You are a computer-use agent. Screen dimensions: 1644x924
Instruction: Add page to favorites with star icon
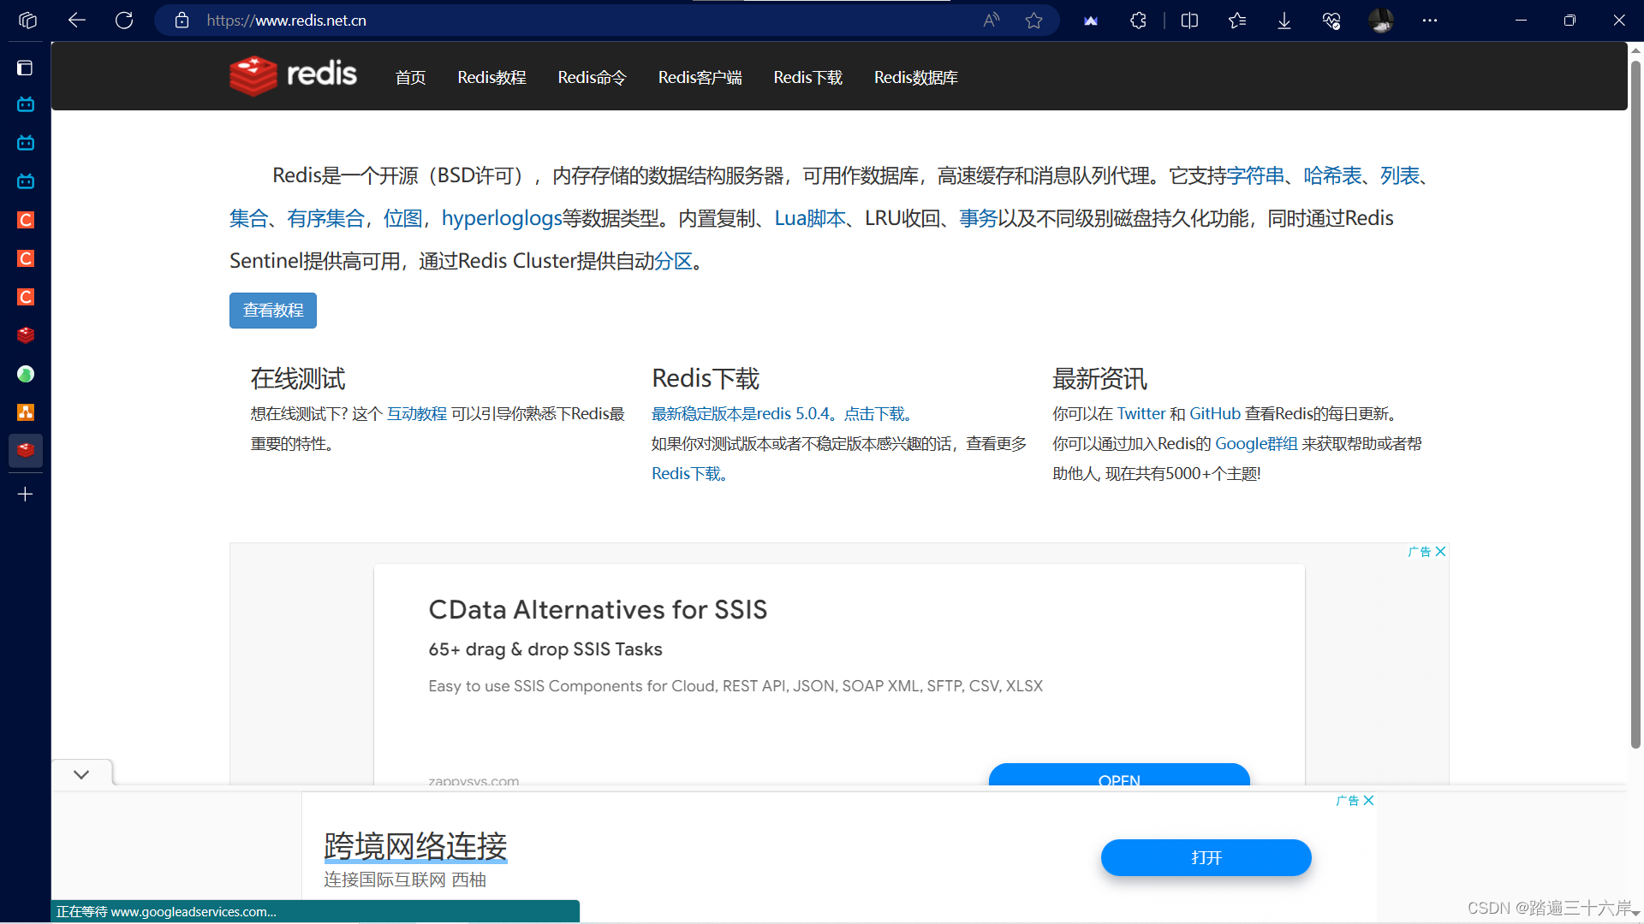click(x=1034, y=21)
